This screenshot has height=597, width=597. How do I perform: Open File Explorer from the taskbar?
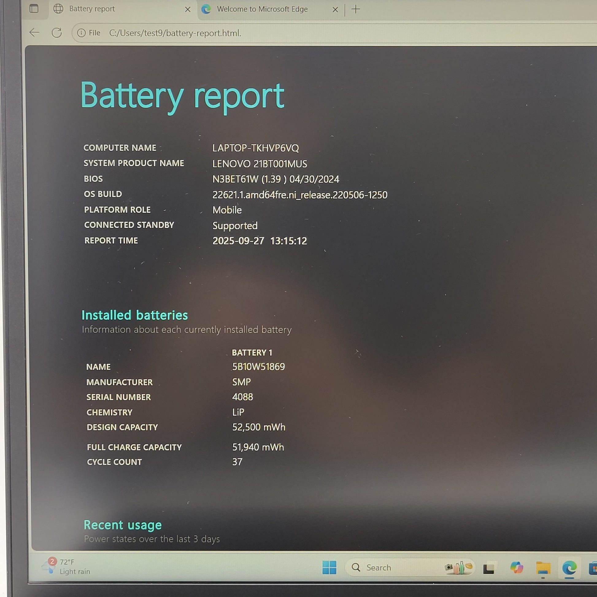(x=543, y=568)
